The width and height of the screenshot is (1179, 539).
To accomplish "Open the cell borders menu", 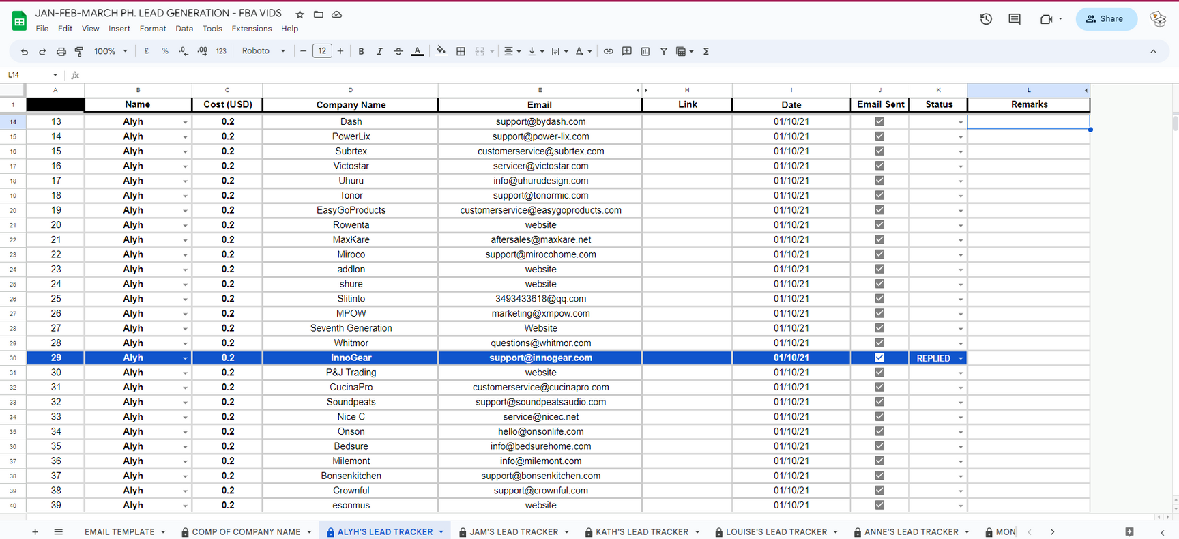I will (x=461, y=51).
